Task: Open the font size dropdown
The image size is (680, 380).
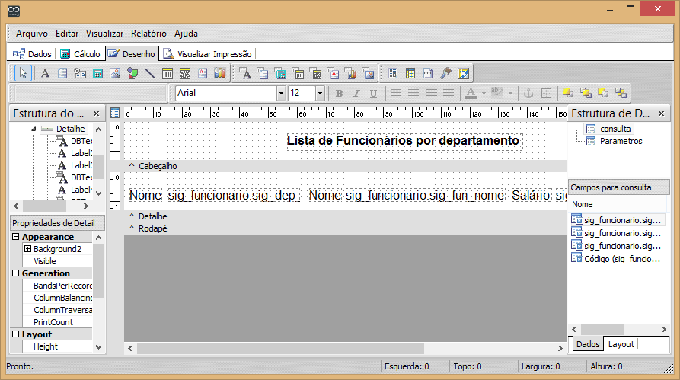Action: [x=320, y=93]
